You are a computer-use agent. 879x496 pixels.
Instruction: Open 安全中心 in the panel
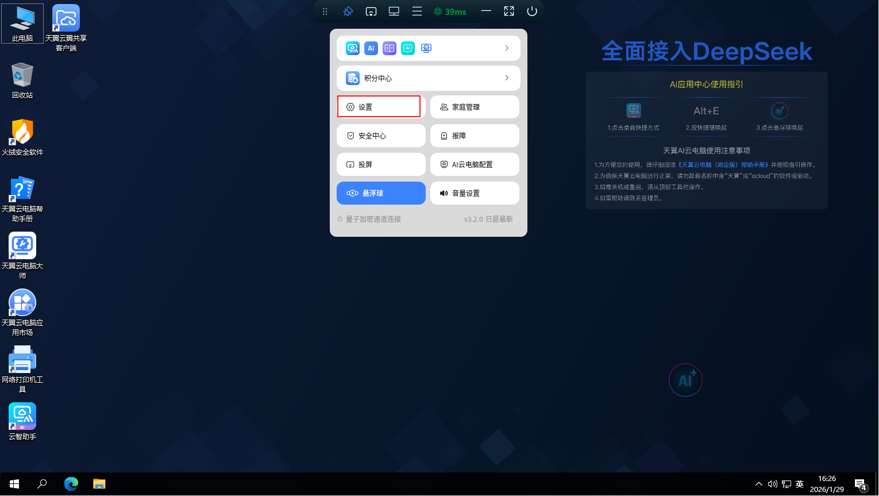(381, 136)
